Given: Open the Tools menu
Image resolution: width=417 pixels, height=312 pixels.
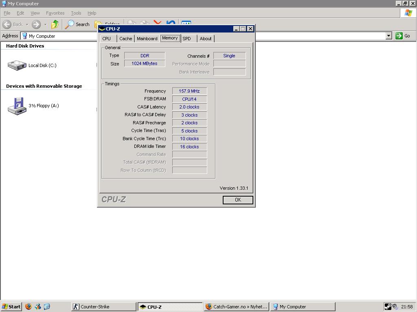Looking at the screenshot, I should [76, 13].
